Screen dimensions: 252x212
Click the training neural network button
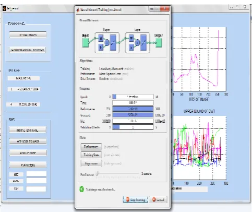[x=27, y=50]
